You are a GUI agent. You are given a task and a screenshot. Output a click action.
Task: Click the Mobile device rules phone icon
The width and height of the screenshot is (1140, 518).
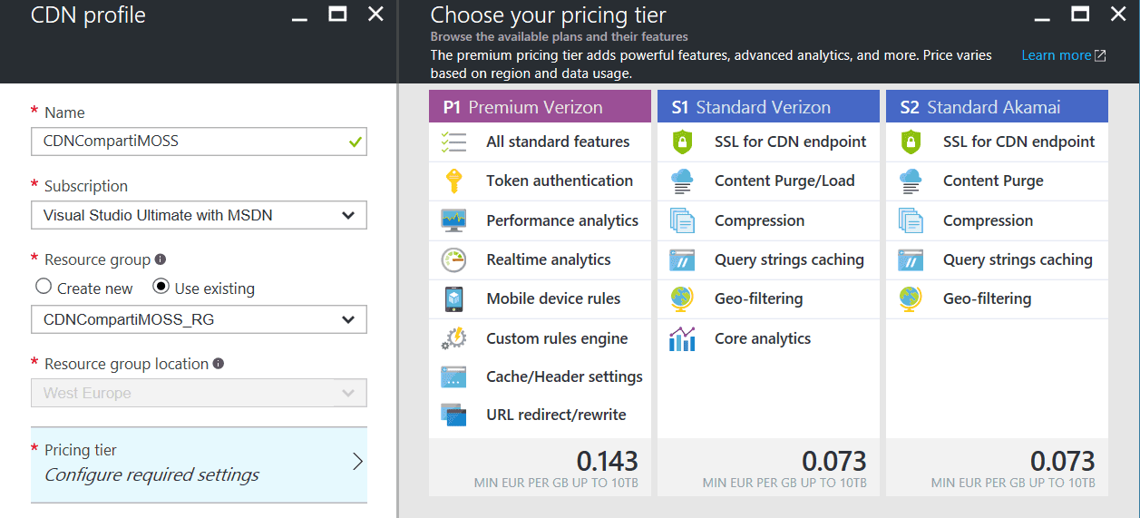point(453,298)
